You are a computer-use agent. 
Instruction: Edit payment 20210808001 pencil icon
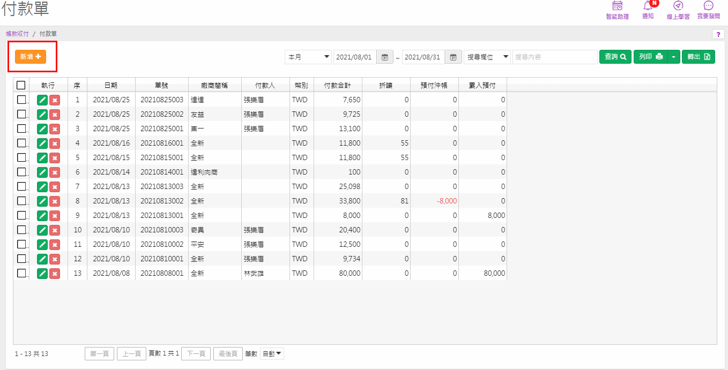click(x=42, y=274)
